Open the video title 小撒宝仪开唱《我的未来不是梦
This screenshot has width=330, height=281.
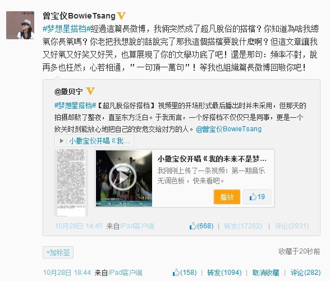pos(212,159)
